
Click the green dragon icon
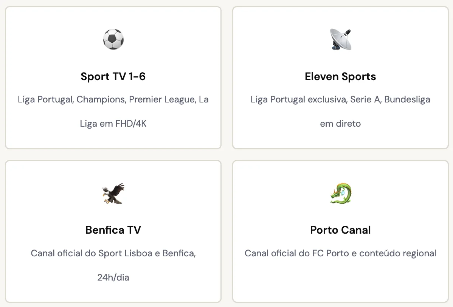coord(340,193)
